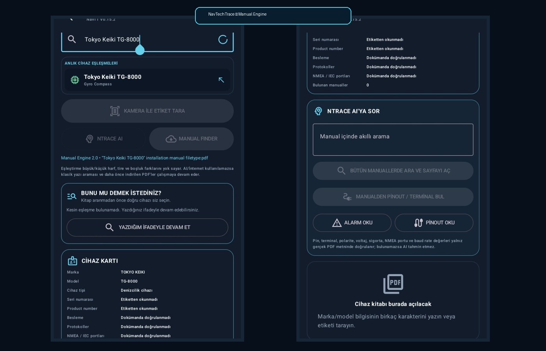Screen dimensions: 546x351
Task: Click the Manual Engine 2.0 query link text
Action: pyautogui.click(x=135, y=158)
